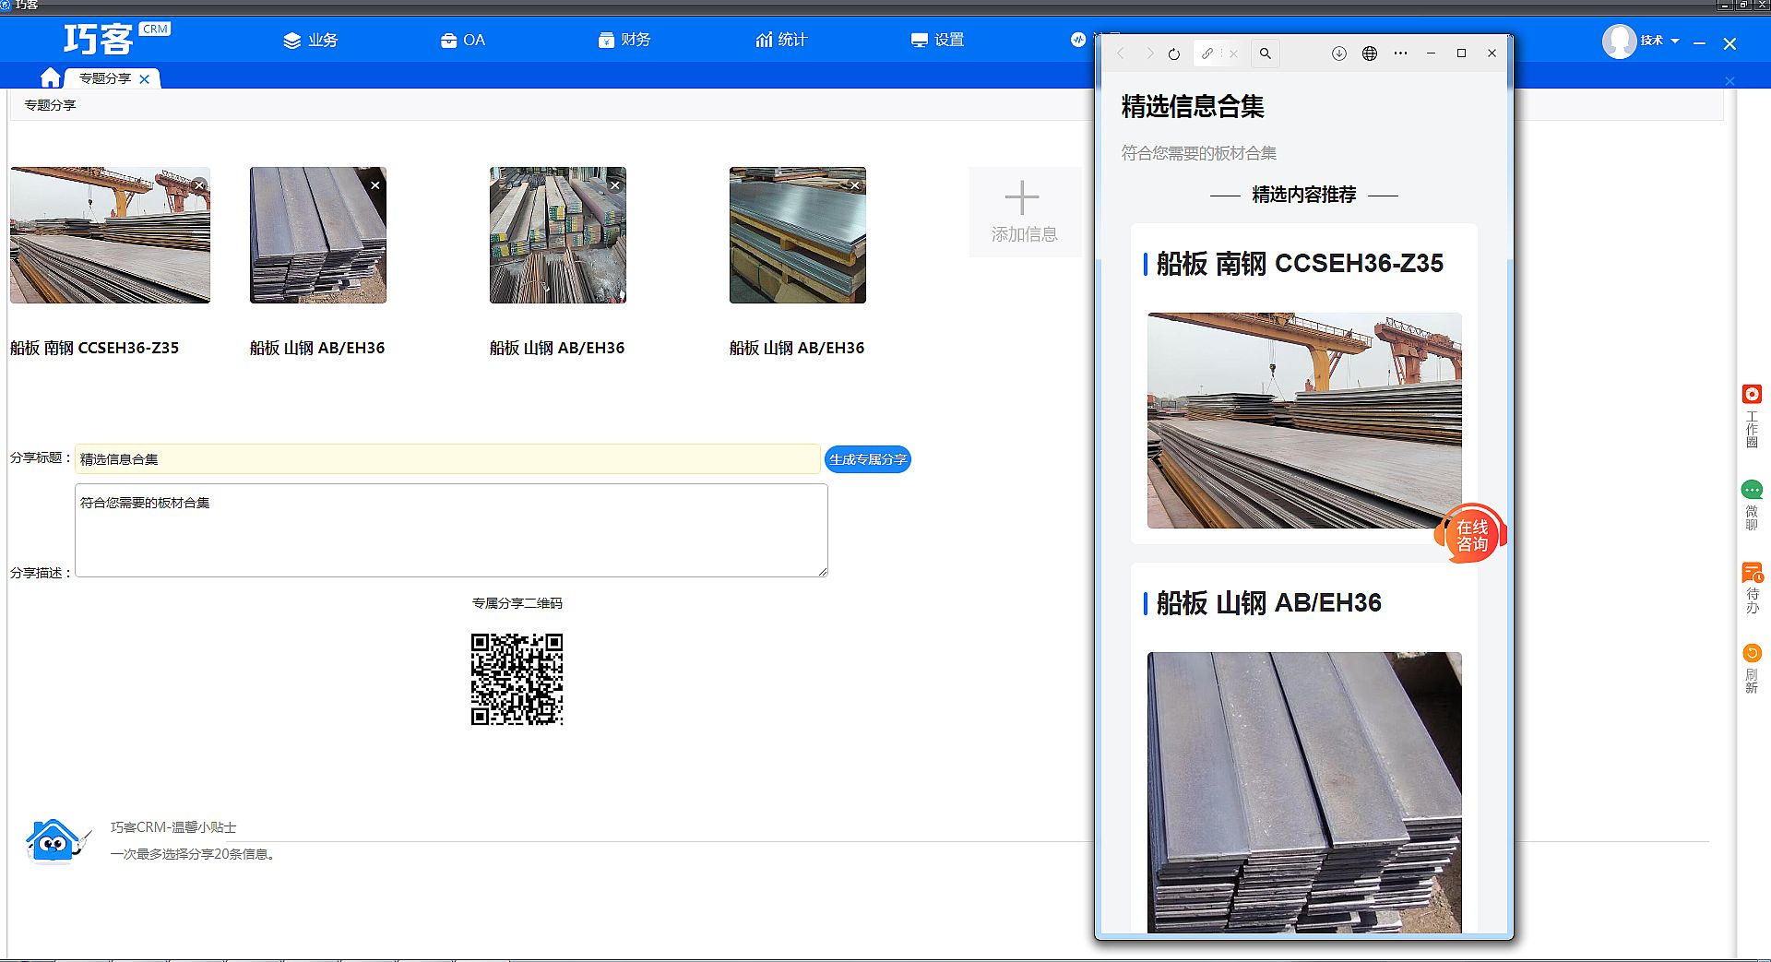Click the globe icon in popup toolbar

(1370, 53)
